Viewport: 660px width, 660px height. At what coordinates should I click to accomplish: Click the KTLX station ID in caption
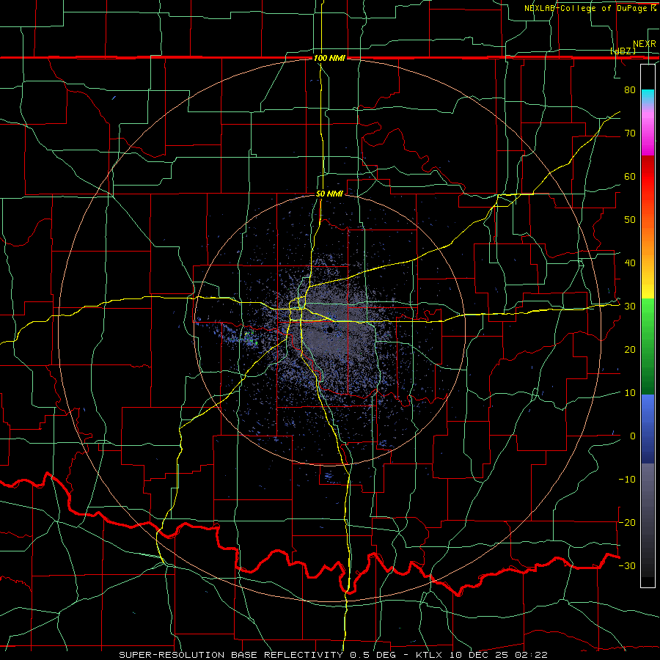430,655
